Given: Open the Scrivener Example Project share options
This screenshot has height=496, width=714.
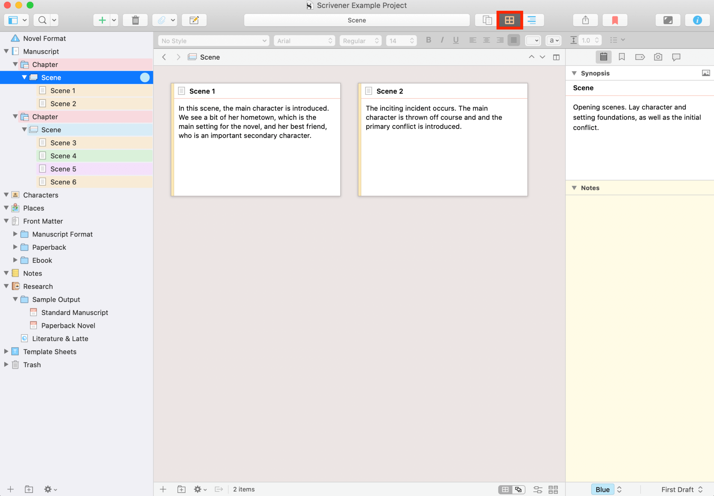Looking at the screenshot, I should click(x=585, y=20).
